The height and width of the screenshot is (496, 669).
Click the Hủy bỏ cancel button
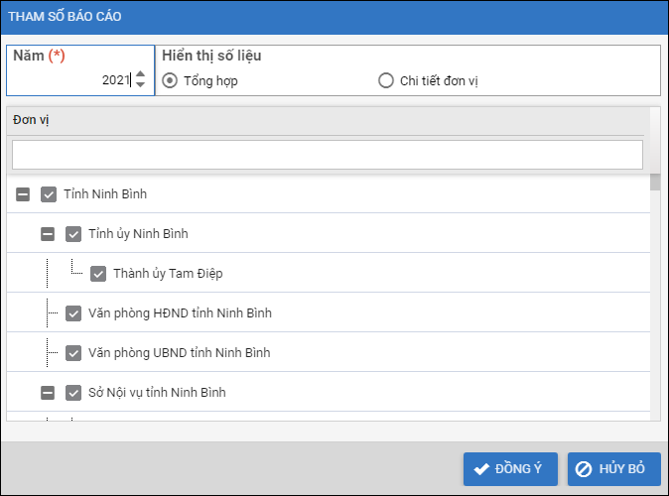coord(613,469)
